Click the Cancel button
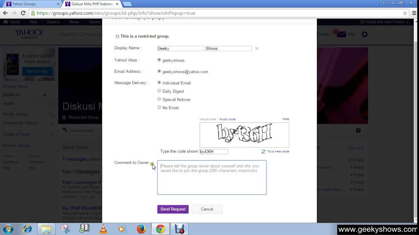Viewport: 419px width, 235px height. coord(207,209)
